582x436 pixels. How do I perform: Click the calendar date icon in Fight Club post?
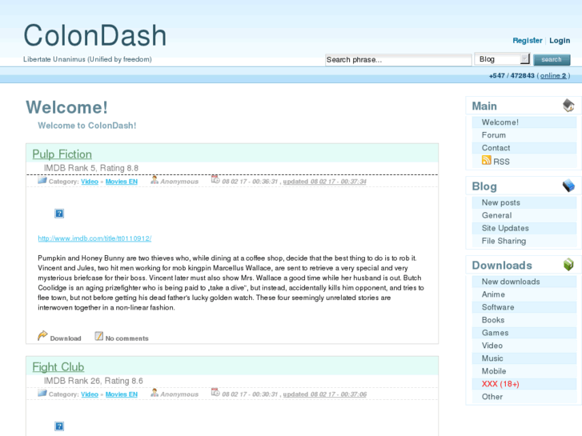pos(215,392)
